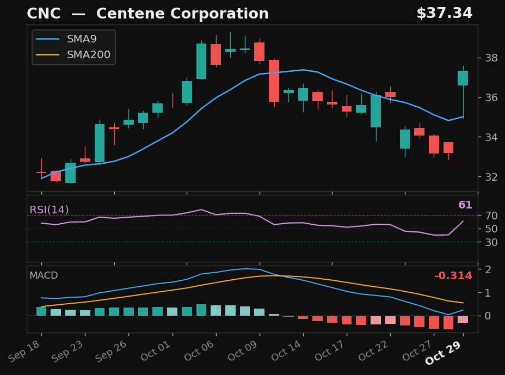Click the Oct 27 date label

pyautogui.click(x=417, y=351)
